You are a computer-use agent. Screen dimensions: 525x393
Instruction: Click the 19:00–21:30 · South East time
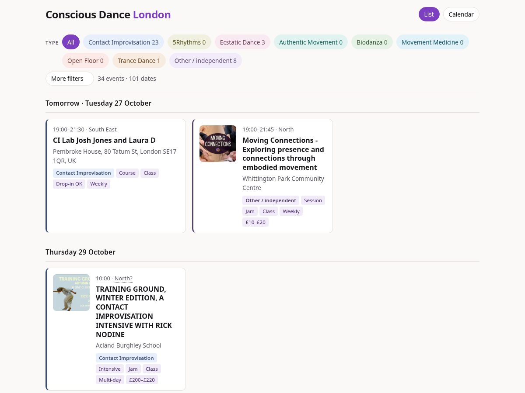point(85,129)
